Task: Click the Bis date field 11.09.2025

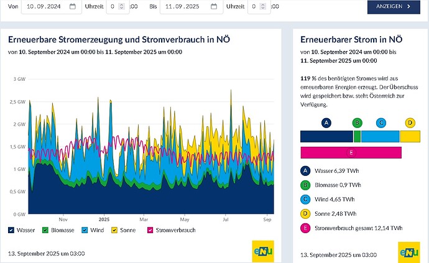Action: [191, 6]
